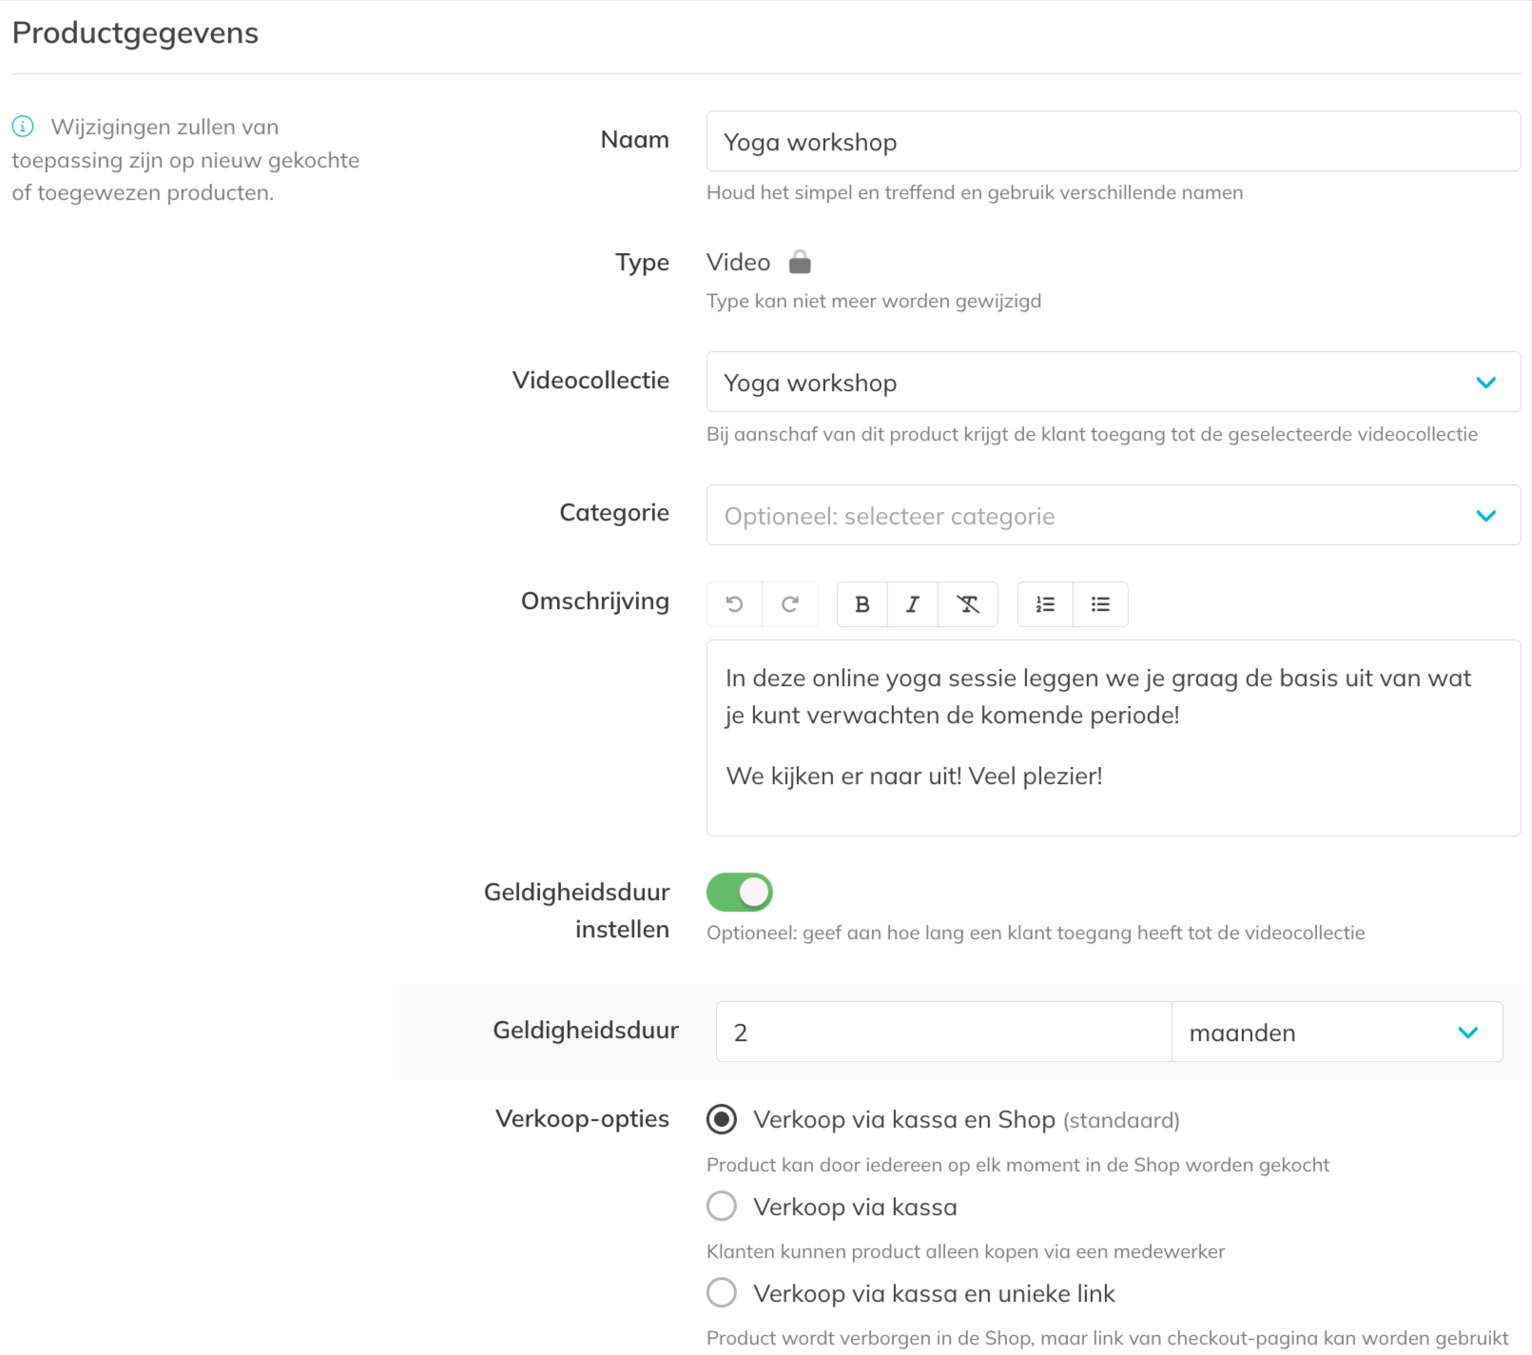The image size is (1532, 1355).
Task: Disable the Geldigheidsduur instellen toggle
Action: coord(740,893)
